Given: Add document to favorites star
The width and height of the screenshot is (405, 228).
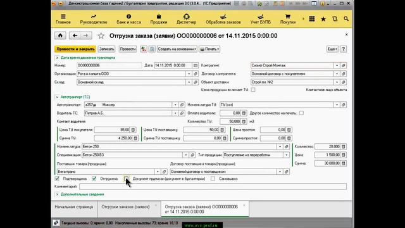Looking at the screenshot, I should pos(101,35).
